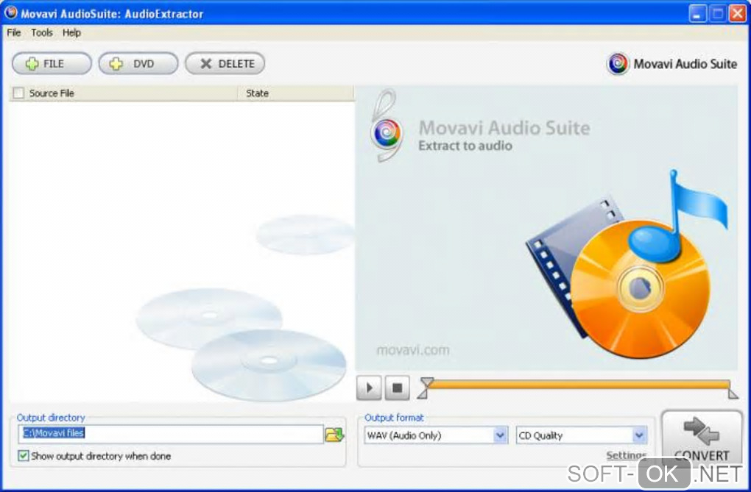
Task: Click the Movavi Audio Suite logo icon
Action: pos(618,64)
